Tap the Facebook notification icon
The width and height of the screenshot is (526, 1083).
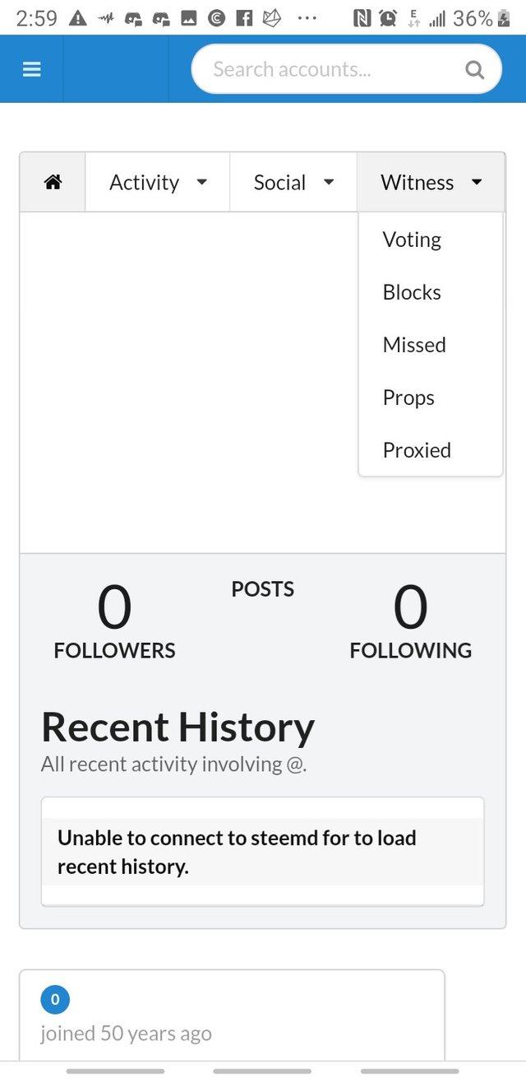(x=244, y=18)
